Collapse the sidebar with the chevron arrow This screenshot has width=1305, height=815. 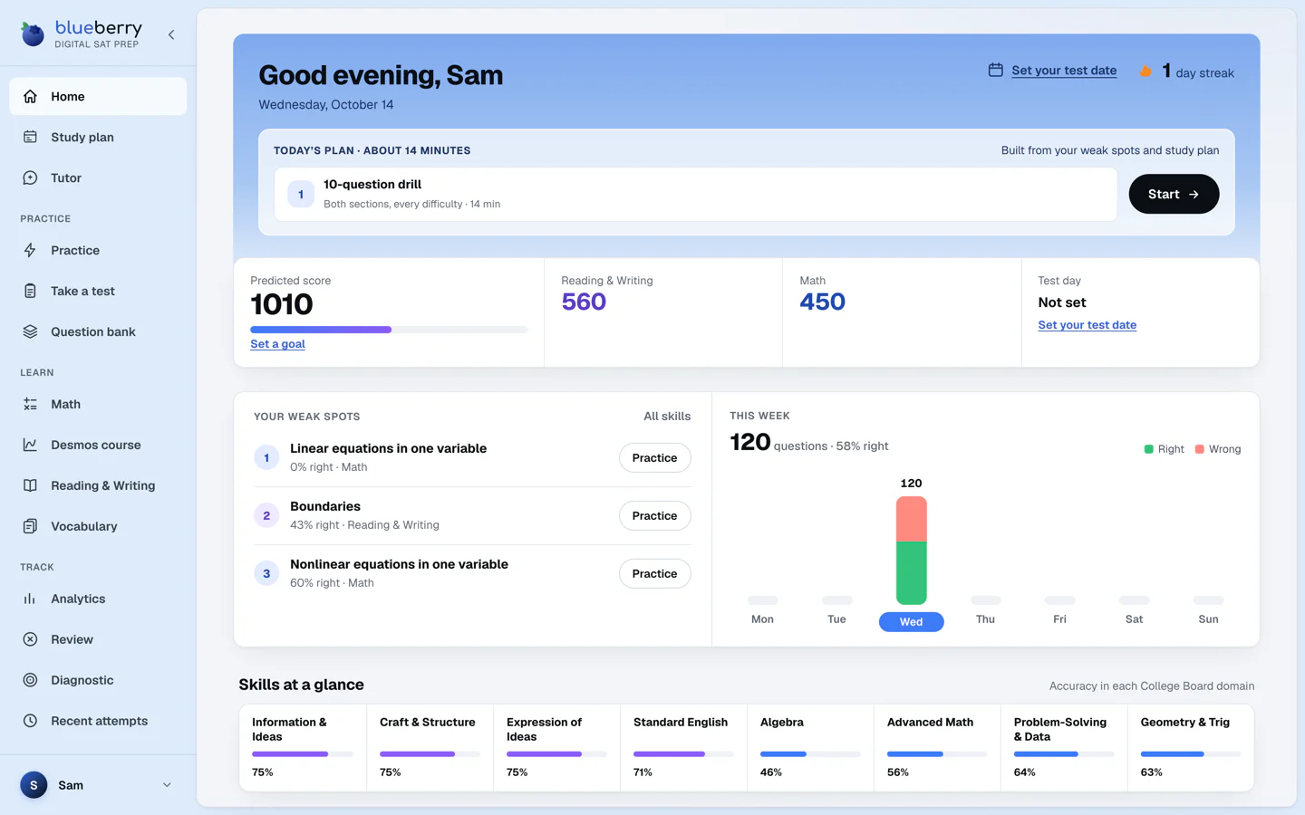point(171,34)
